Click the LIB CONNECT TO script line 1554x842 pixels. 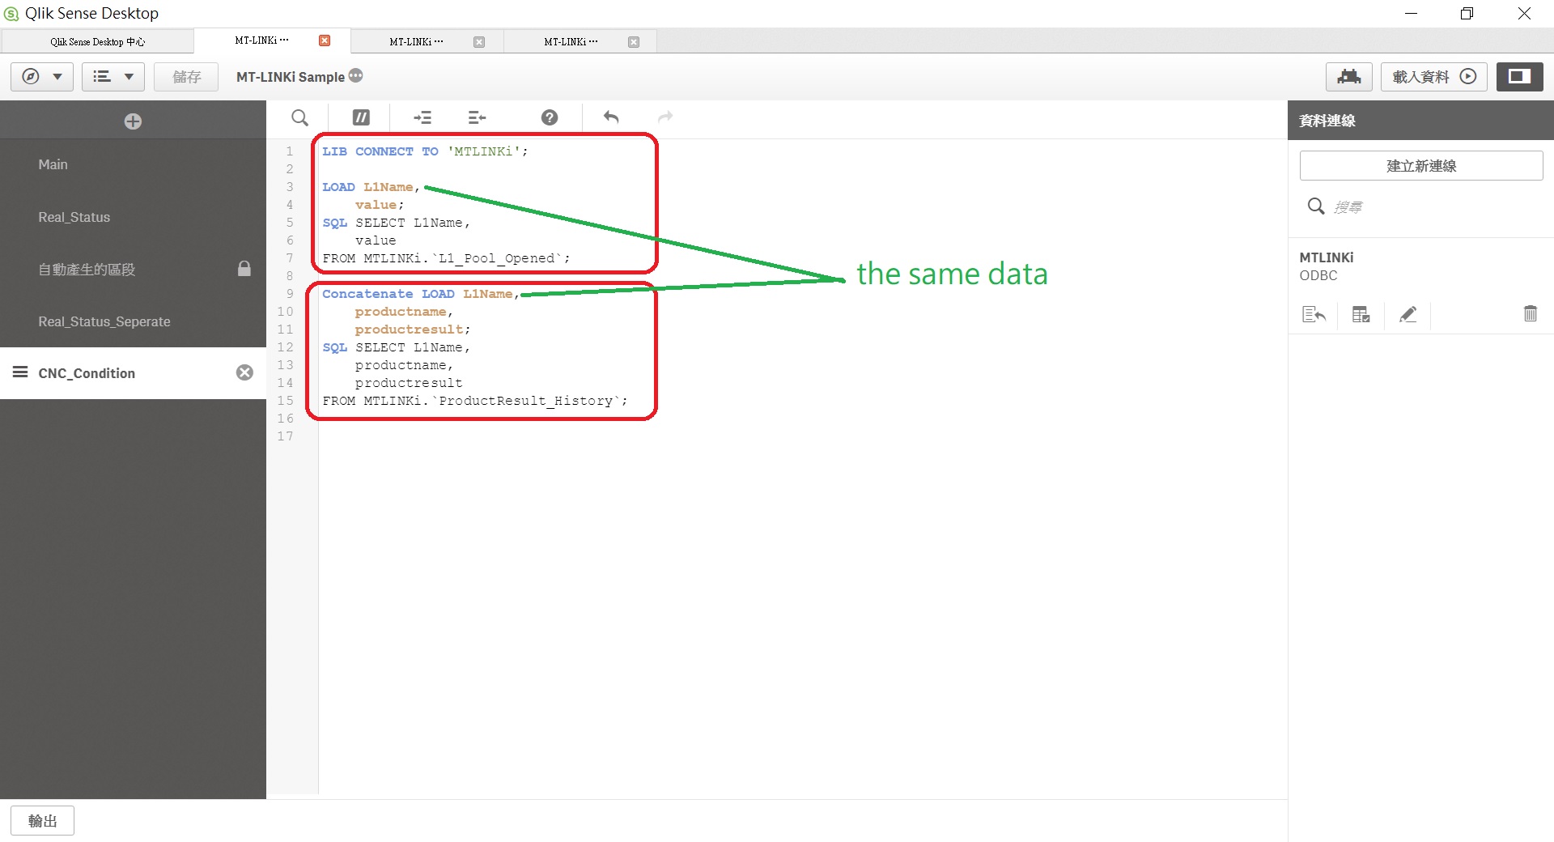[425, 151]
